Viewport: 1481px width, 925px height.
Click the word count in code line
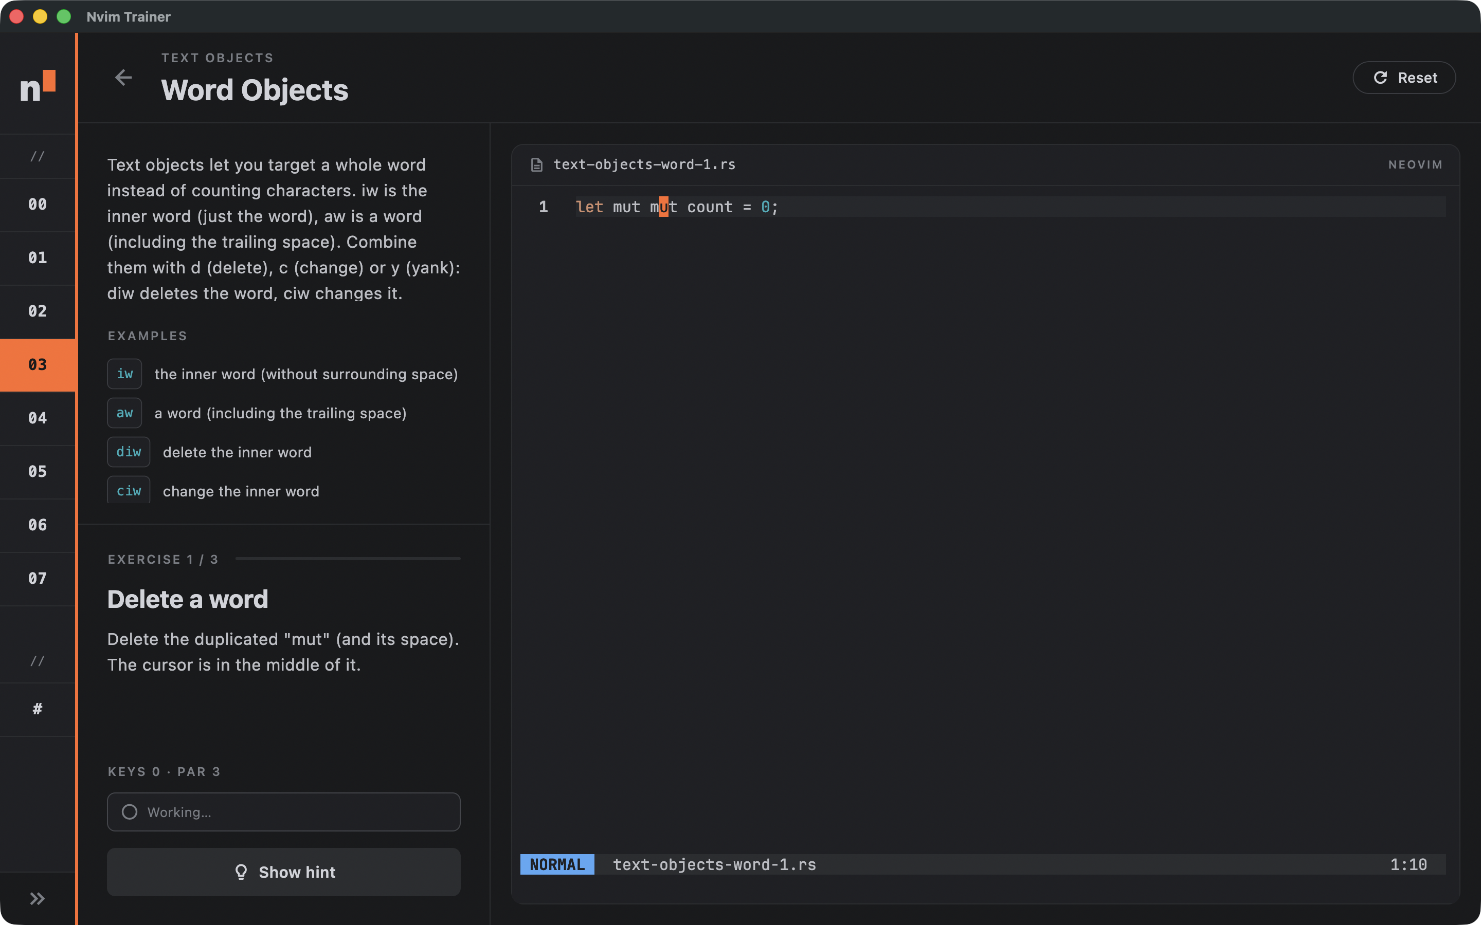coord(710,207)
